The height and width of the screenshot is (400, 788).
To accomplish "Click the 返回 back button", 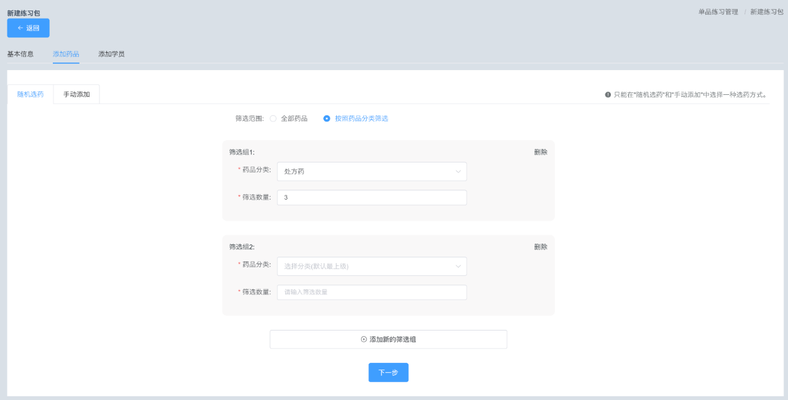I will coord(28,28).
